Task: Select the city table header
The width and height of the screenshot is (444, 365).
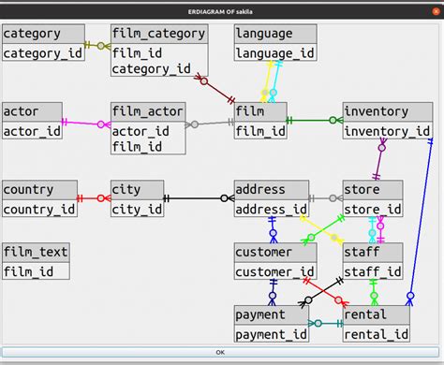Action: (x=138, y=190)
